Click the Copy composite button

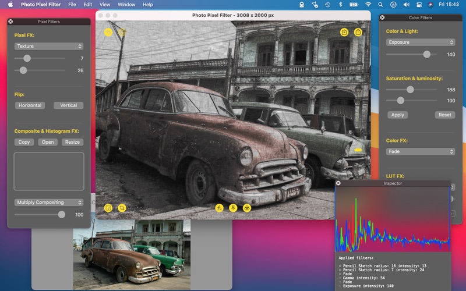click(24, 142)
